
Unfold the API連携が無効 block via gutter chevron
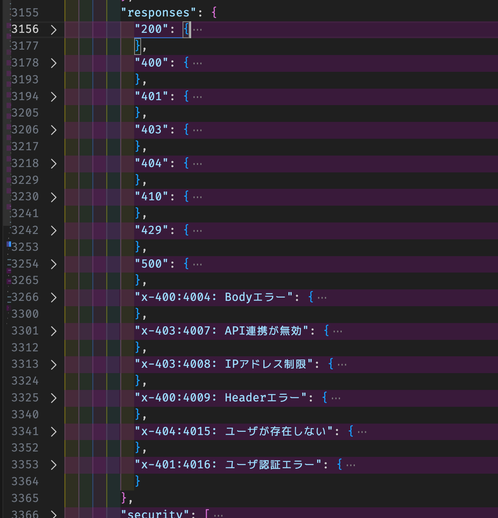click(53, 331)
